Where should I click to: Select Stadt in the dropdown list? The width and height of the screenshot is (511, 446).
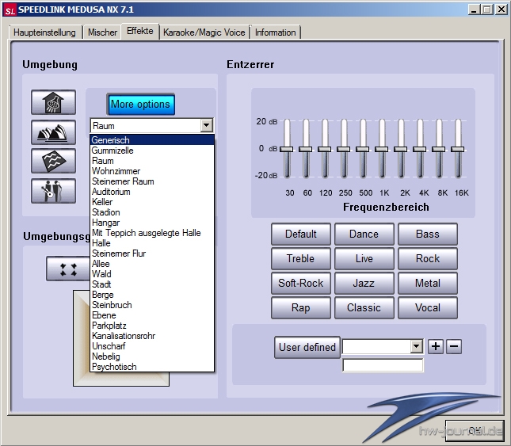click(x=152, y=284)
